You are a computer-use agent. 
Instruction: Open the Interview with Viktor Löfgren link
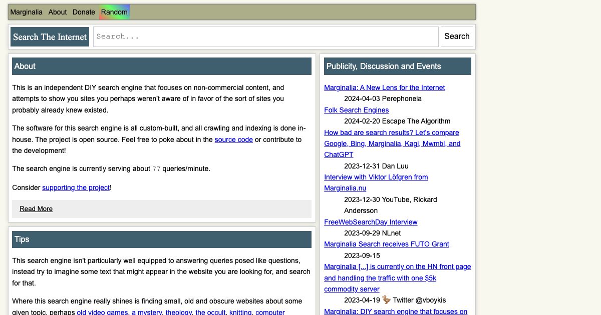coord(376,182)
